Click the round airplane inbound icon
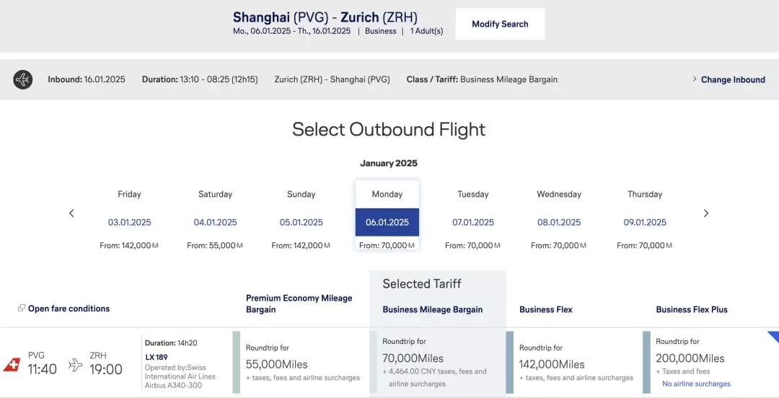This screenshot has width=779, height=398. pyautogui.click(x=23, y=79)
